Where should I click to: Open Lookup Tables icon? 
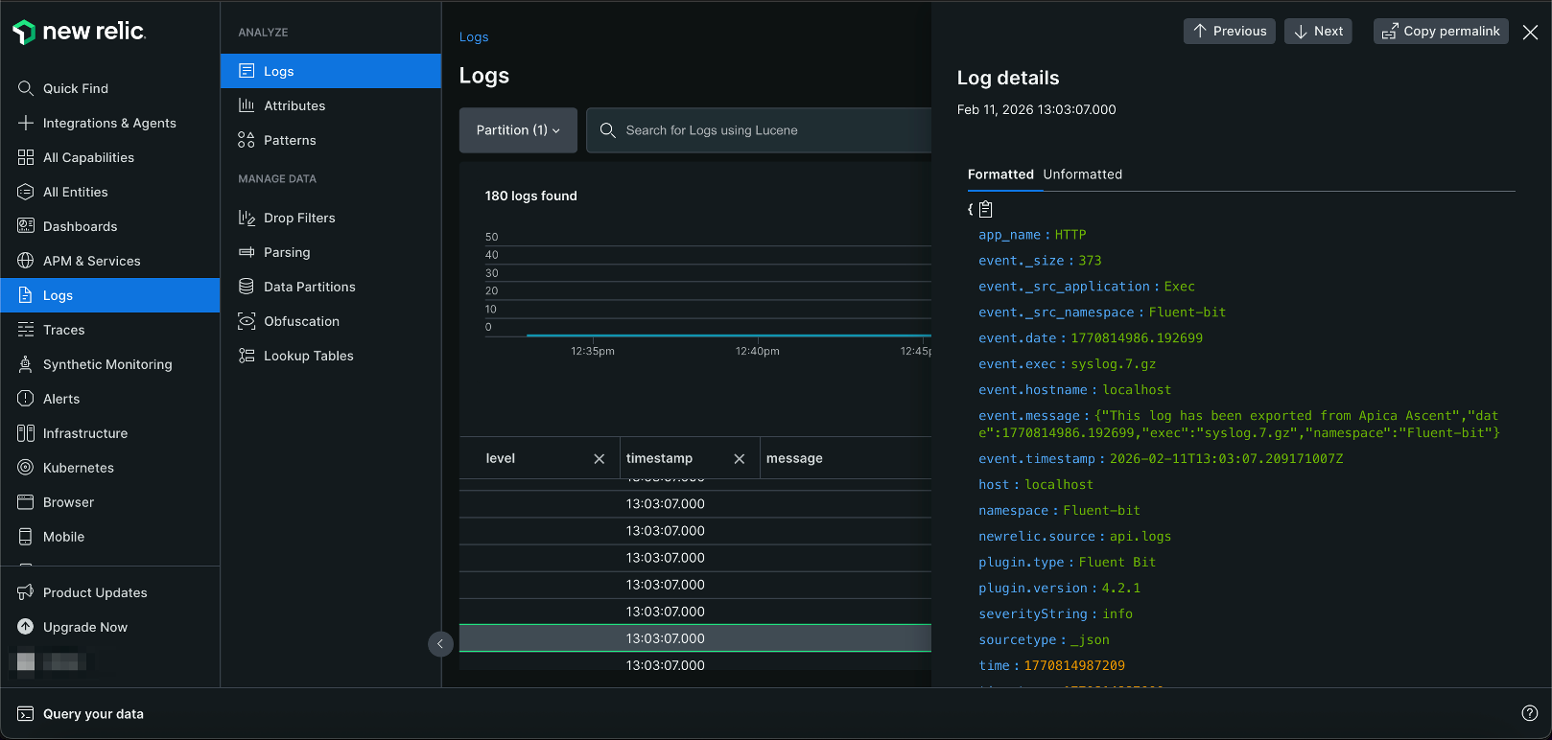(x=247, y=356)
